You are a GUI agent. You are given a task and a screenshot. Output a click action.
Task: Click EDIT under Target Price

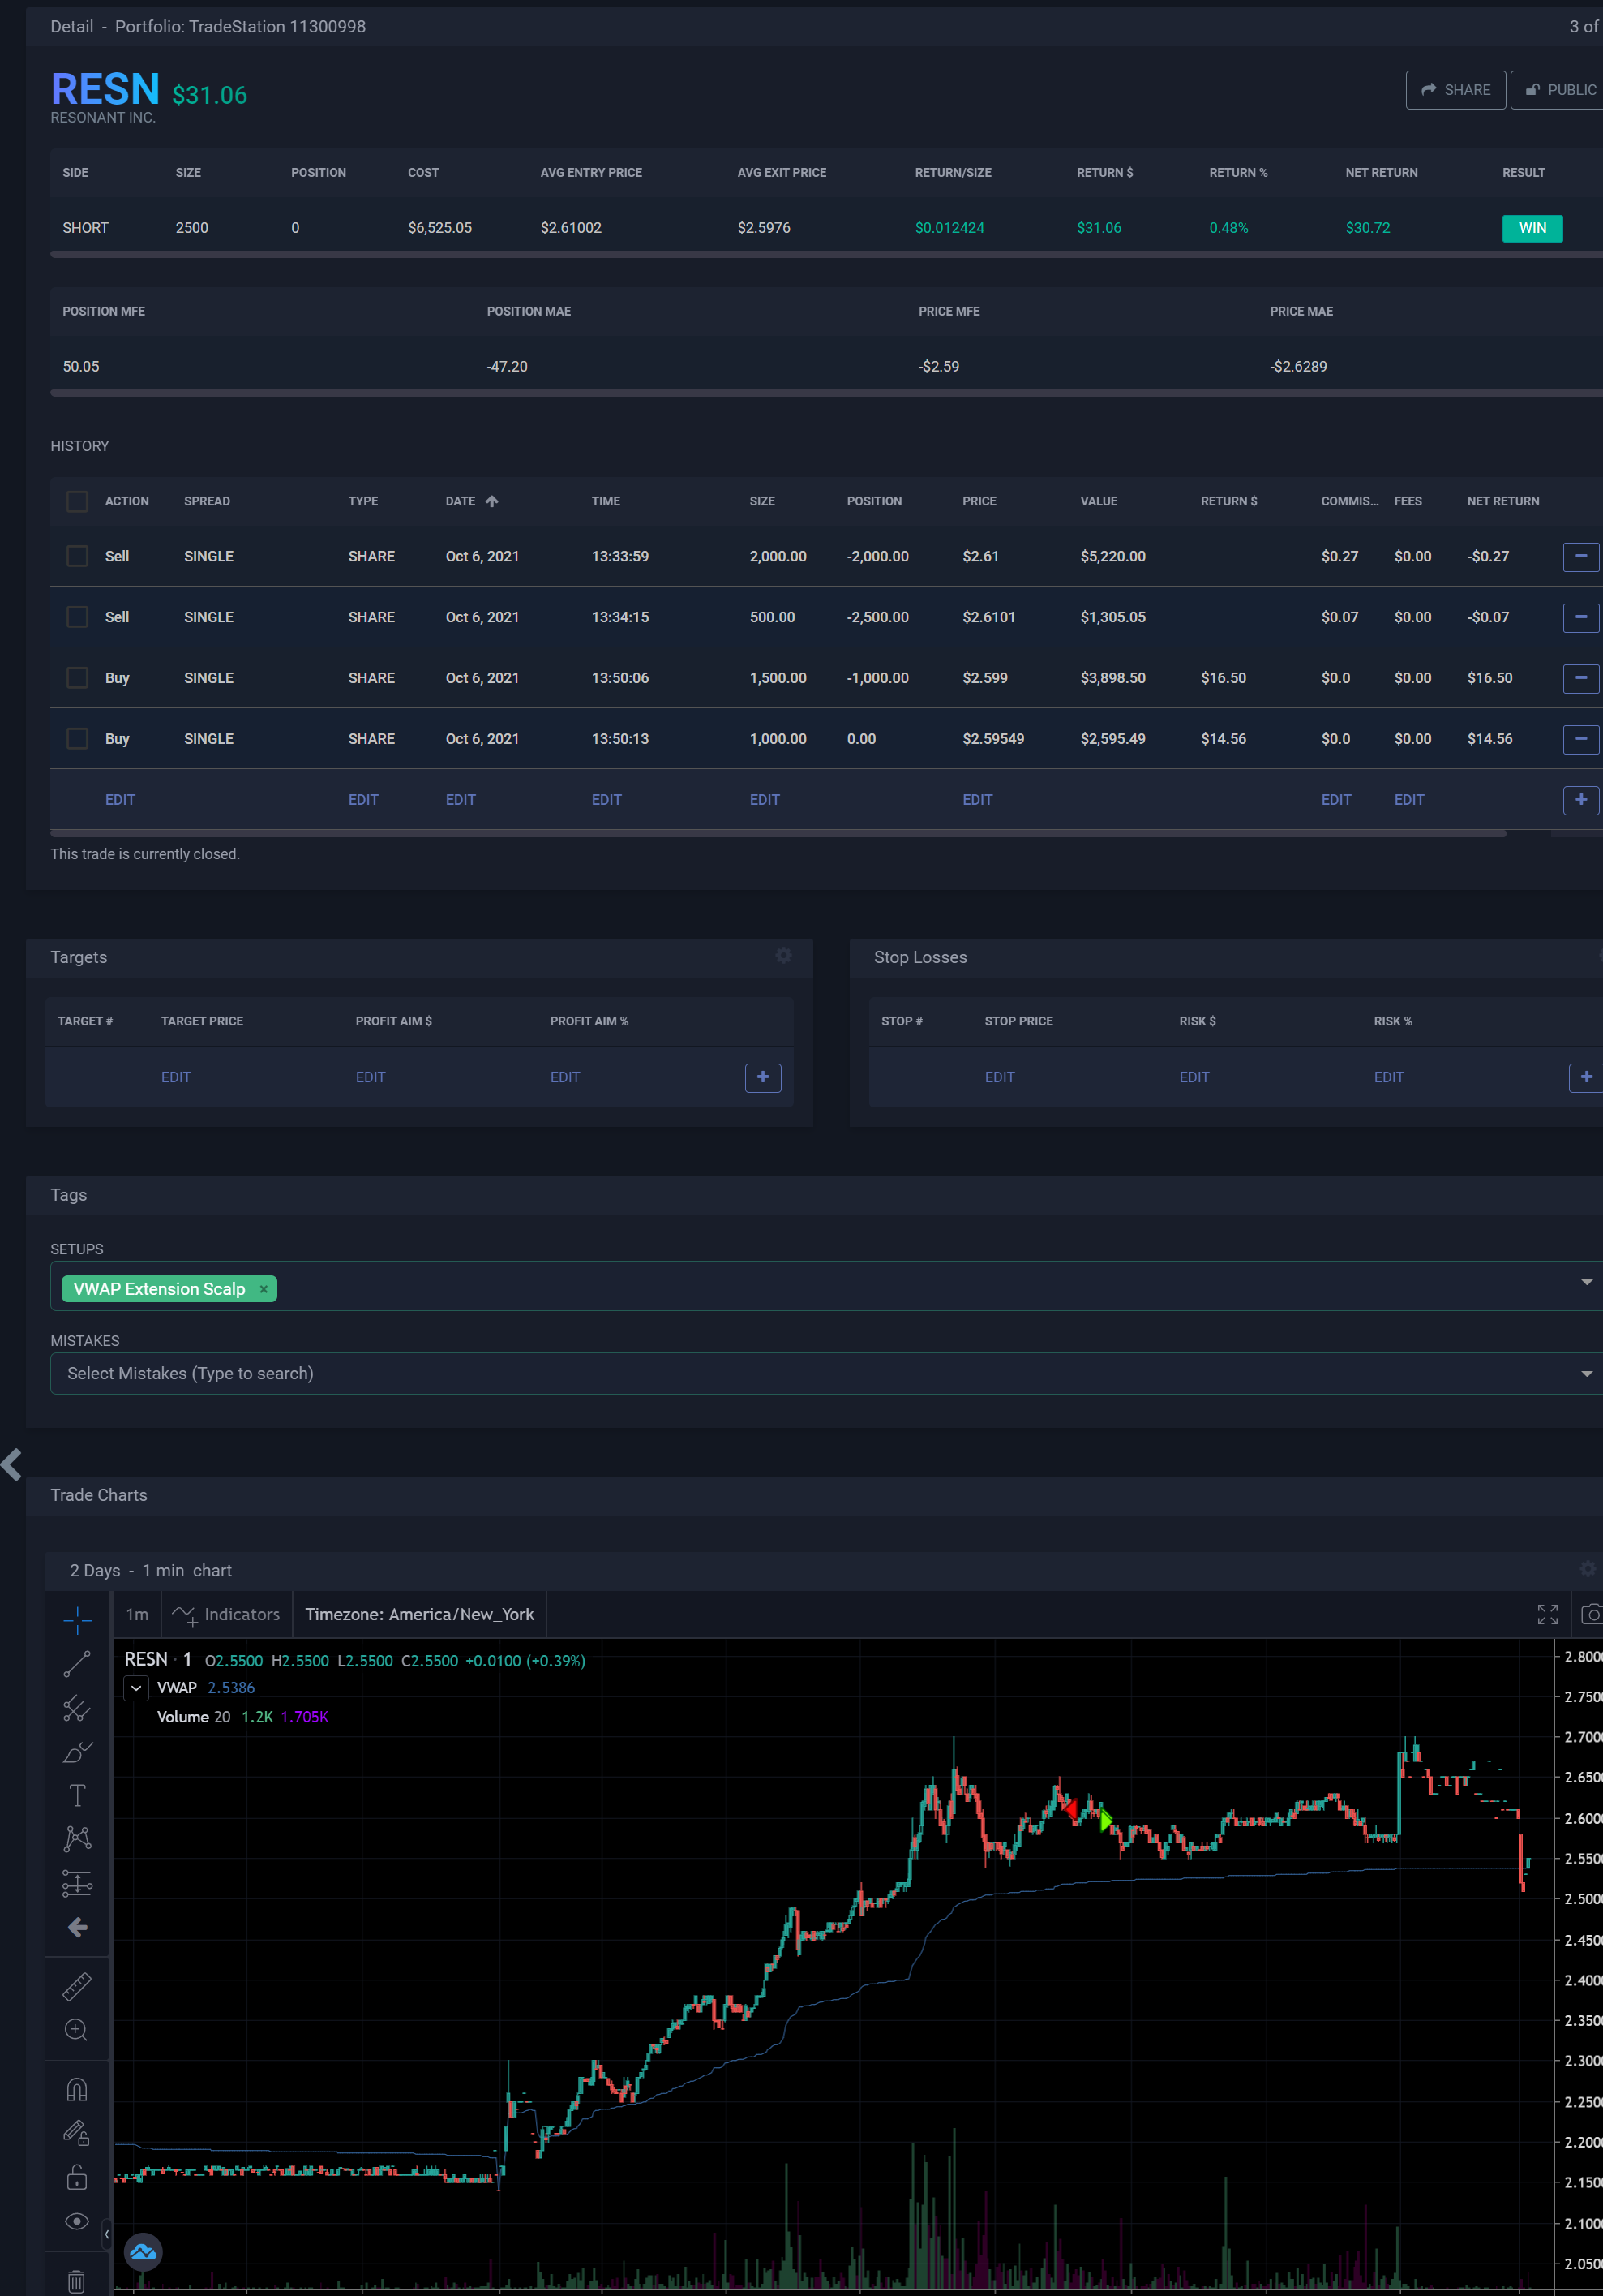coord(176,1077)
